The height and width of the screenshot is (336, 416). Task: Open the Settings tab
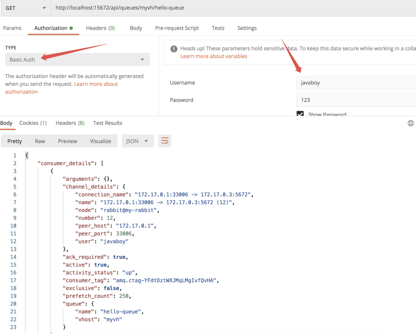(247, 28)
